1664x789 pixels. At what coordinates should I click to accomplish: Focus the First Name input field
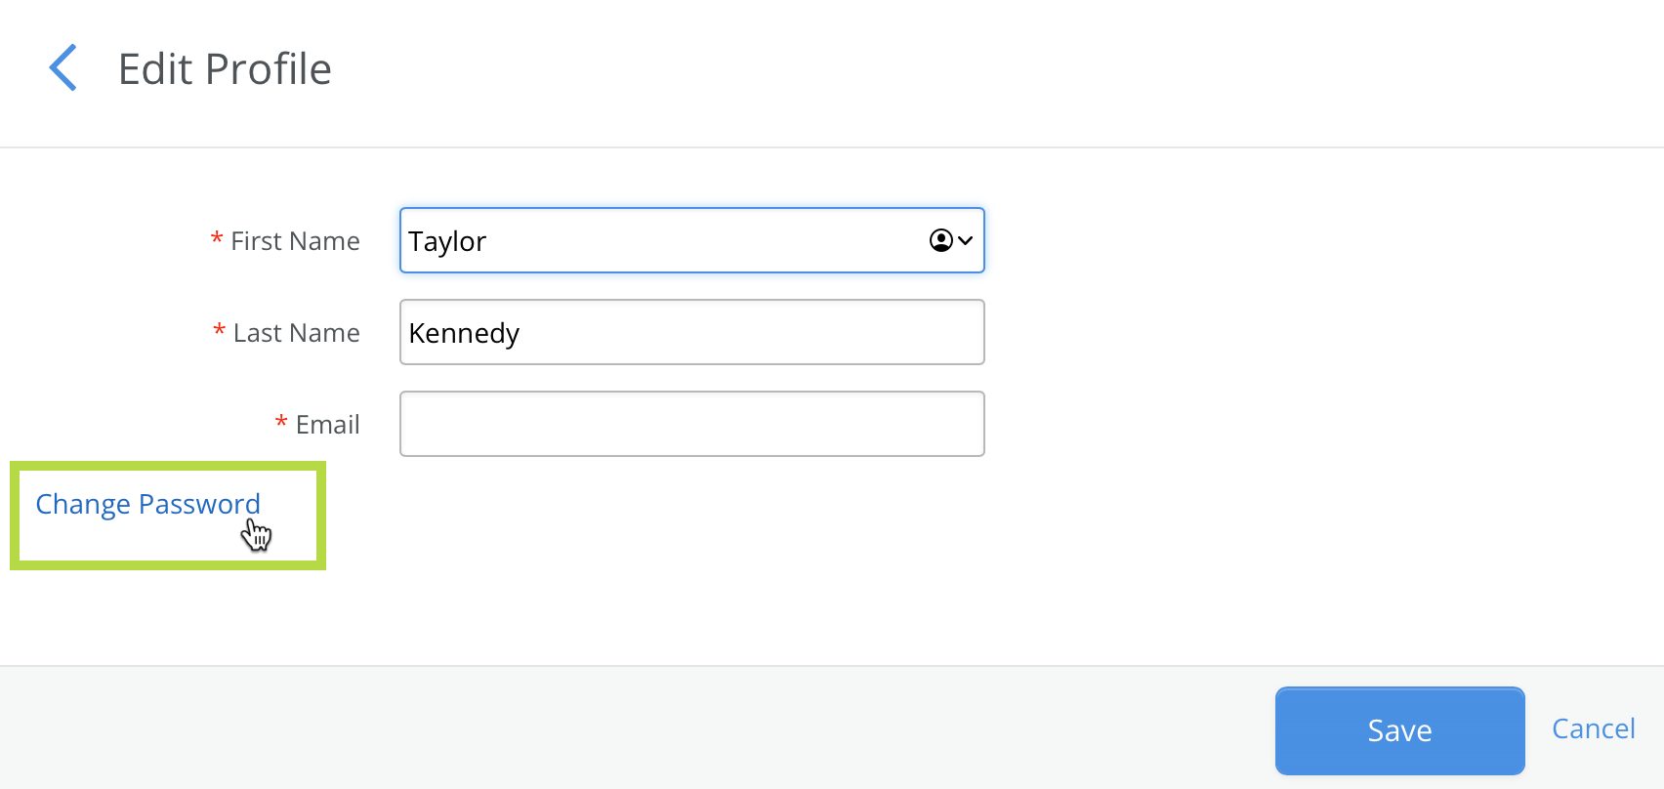(x=691, y=240)
